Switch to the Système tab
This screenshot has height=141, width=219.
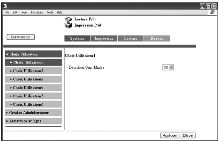tap(77, 39)
